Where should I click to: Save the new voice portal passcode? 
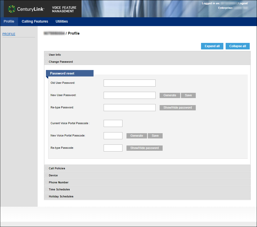tap(155, 136)
